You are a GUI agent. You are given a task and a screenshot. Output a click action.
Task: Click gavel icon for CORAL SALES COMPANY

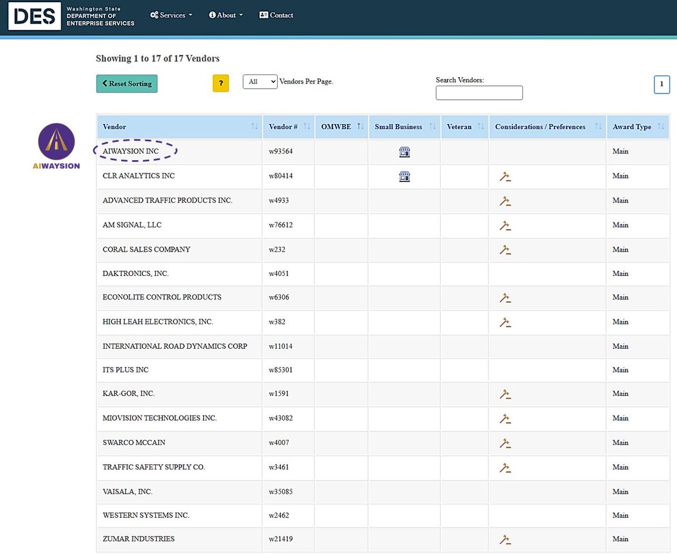(x=505, y=250)
